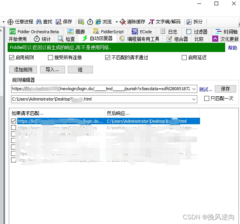The width and height of the screenshot is (240, 224).
Task: Open the browse dropdown arrow
Action: coord(117,22)
